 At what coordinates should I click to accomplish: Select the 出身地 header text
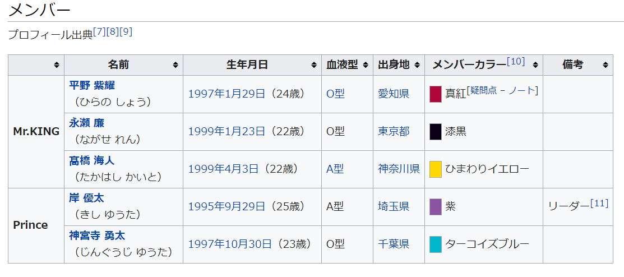394,65
